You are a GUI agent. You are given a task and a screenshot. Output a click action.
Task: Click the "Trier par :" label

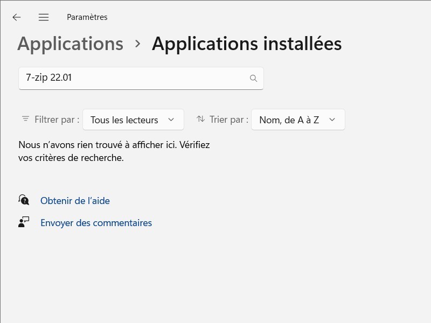(x=228, y=120)
